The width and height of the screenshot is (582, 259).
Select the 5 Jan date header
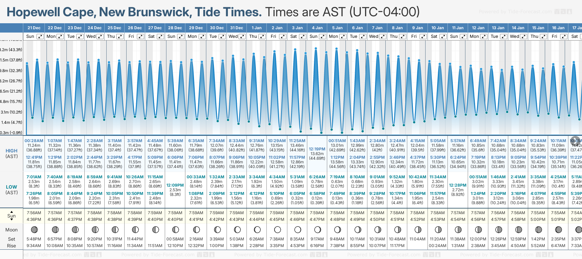(x=338, y=28)
